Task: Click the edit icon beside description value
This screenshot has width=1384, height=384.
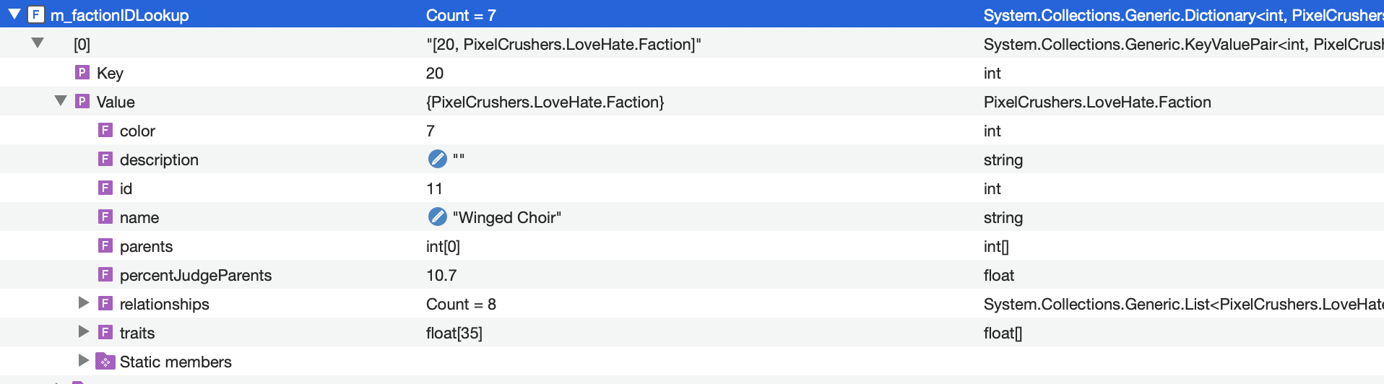Action: coord(438,159)
